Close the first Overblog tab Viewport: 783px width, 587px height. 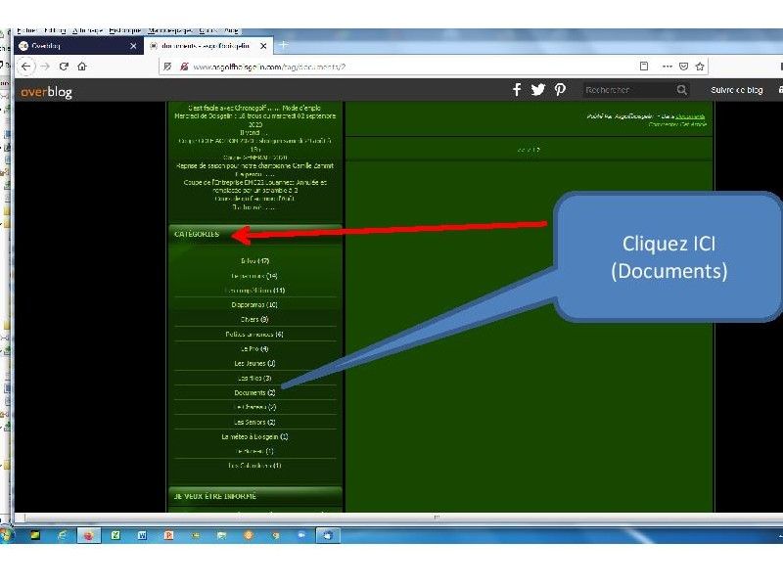[134, 46]
